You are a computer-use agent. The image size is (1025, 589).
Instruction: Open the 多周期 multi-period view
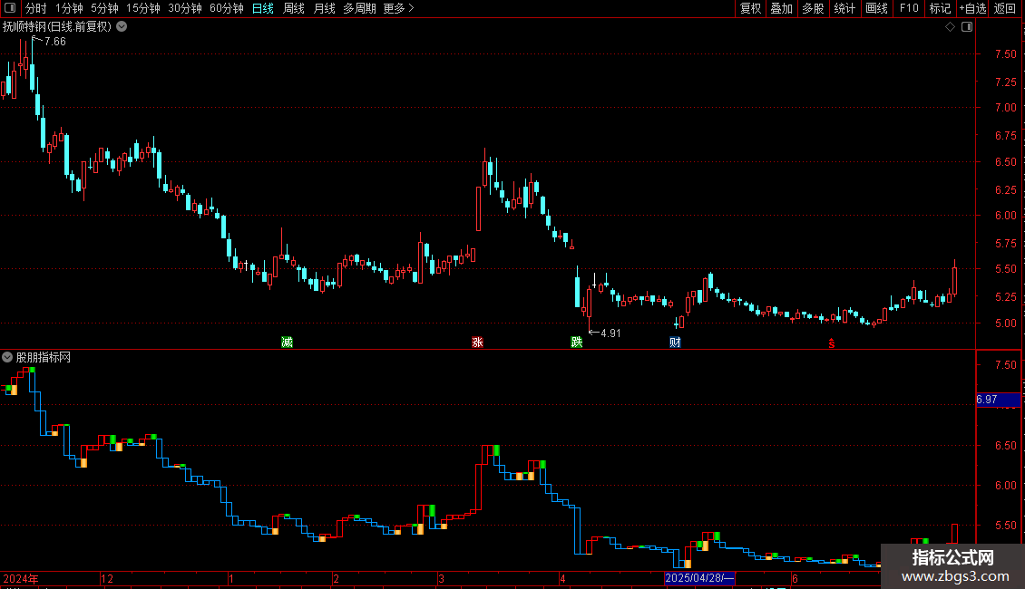coord(359,8)
